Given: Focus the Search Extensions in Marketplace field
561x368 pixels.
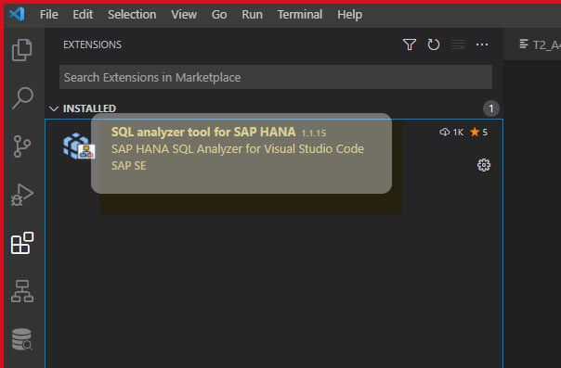Looking at the screenshot, I should (276, 77).
